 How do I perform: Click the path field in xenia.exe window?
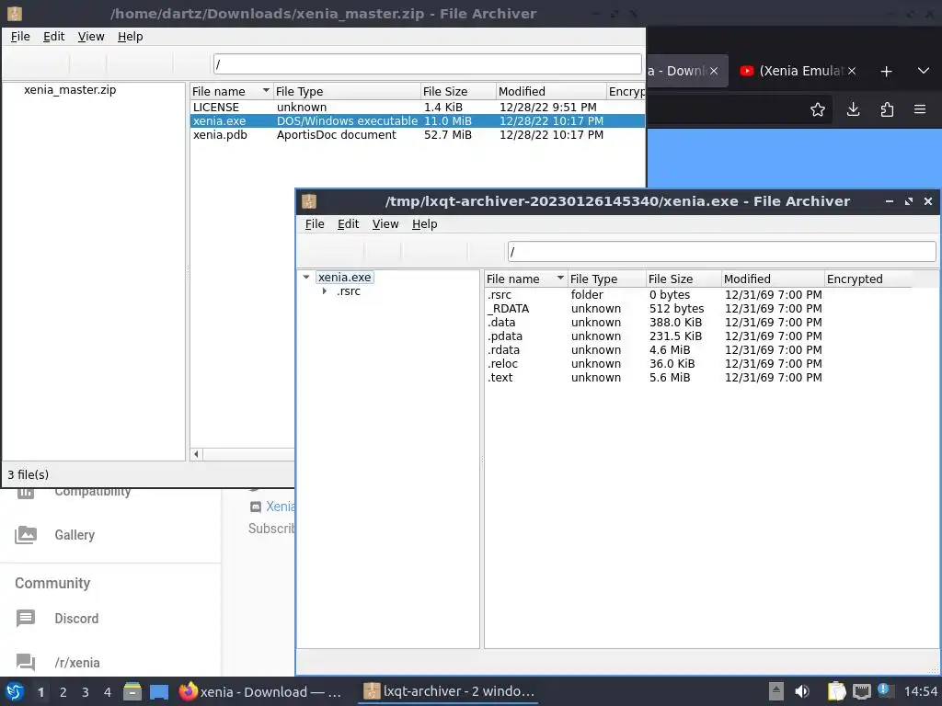[x=721, y=252]
